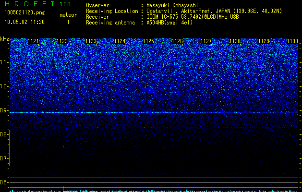This screenshot has width=302, height=192.
Task: Click the 1.1 kHz axis label
Action: tap(3, 62)
